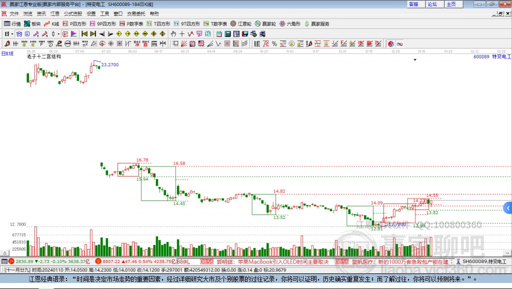Click the yin-yang taiji icon
The image size is (512, 289).
pos(391,43)
